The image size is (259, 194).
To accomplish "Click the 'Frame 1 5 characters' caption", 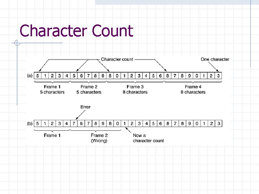I will coord(52,89).
